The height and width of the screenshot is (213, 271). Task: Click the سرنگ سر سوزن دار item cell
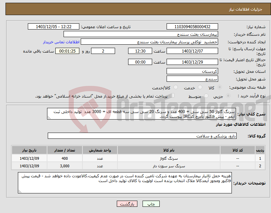coord(169,166)
